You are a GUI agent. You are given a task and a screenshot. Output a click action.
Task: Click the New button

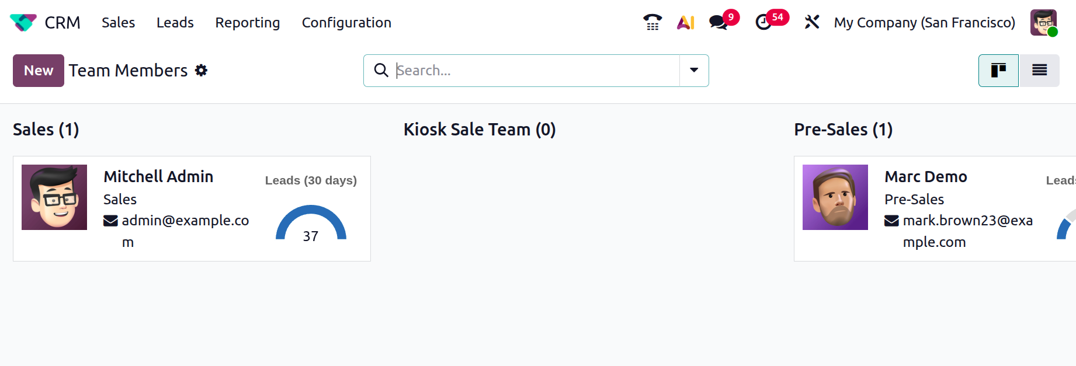tap(39, 71)
